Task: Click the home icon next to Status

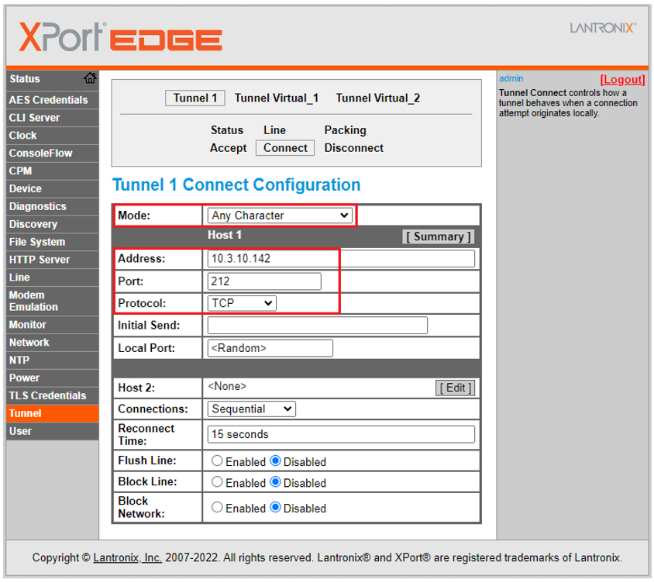Action: (x=90, y=78)
